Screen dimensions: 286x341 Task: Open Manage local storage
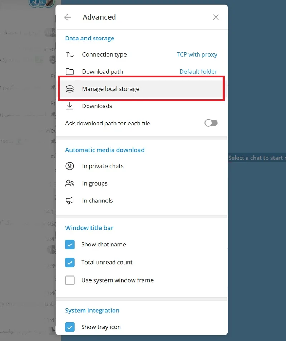click(141, 89)
